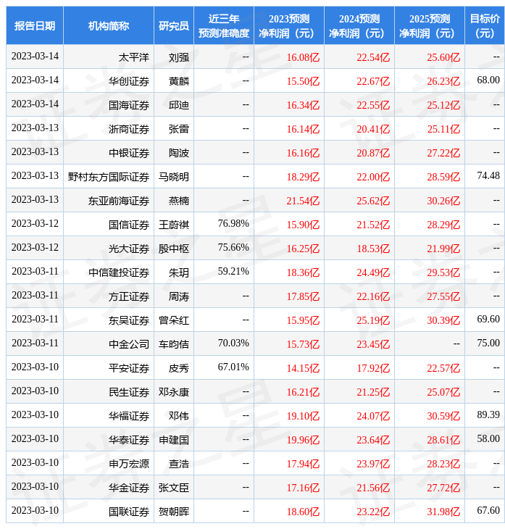This screenshot has height=529, width=505.
Task: Click 2024 profit value 25.62亿
Action: pos(373,201)
